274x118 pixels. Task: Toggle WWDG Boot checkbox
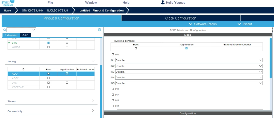tap(48, 47)
